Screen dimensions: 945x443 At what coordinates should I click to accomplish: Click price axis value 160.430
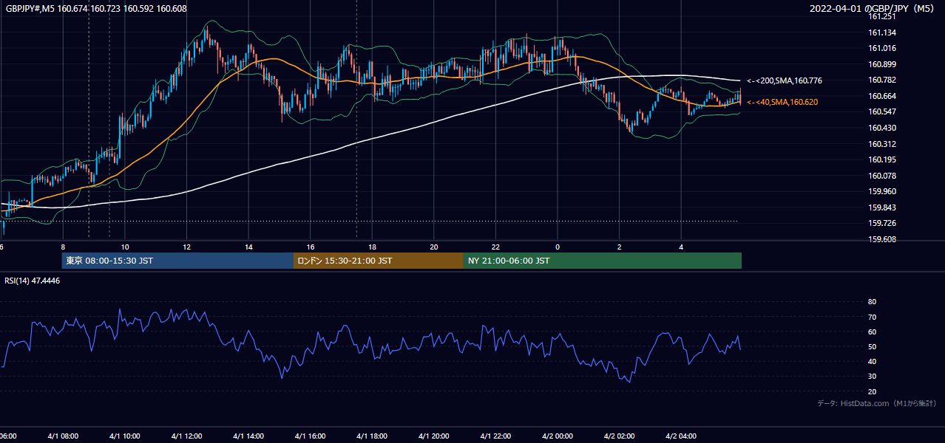pos(881,128)
